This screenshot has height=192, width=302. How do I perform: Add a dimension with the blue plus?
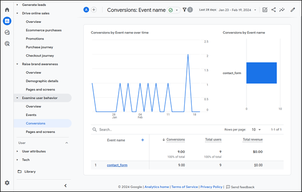pos(143,140)
